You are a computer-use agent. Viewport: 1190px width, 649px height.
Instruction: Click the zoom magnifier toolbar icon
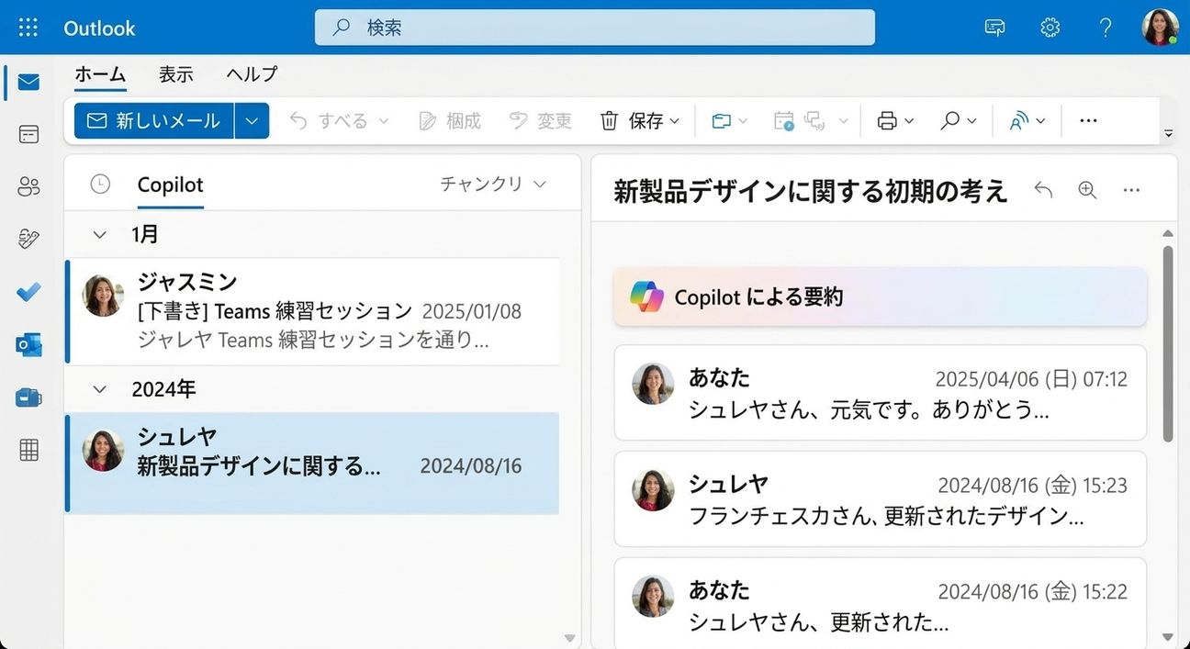950,121
